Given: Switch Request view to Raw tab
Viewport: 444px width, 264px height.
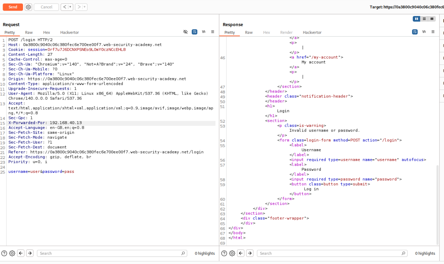Looking at the screenshot, I should pyautogui.click(x=29, y=32).
